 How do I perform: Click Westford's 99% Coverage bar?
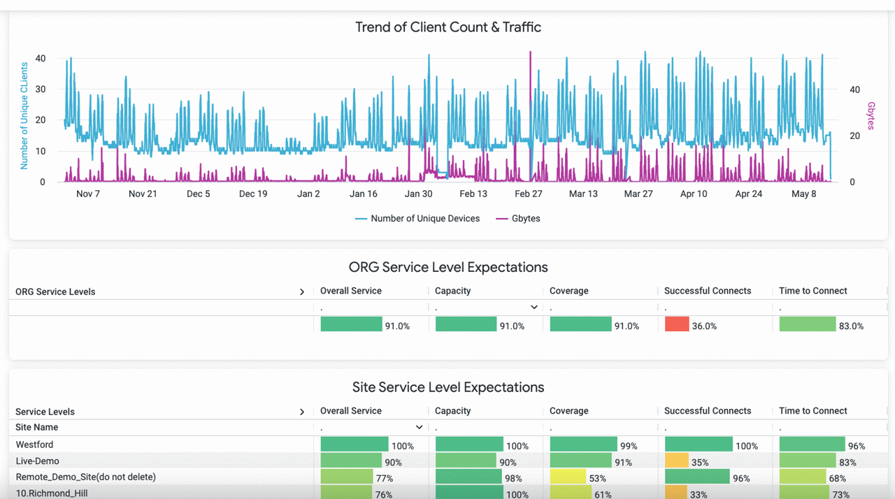pos(584,444)
